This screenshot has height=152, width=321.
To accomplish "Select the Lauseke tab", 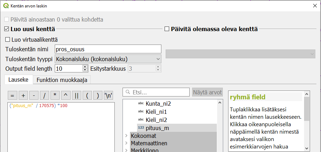I will click(x=18, y=80).
